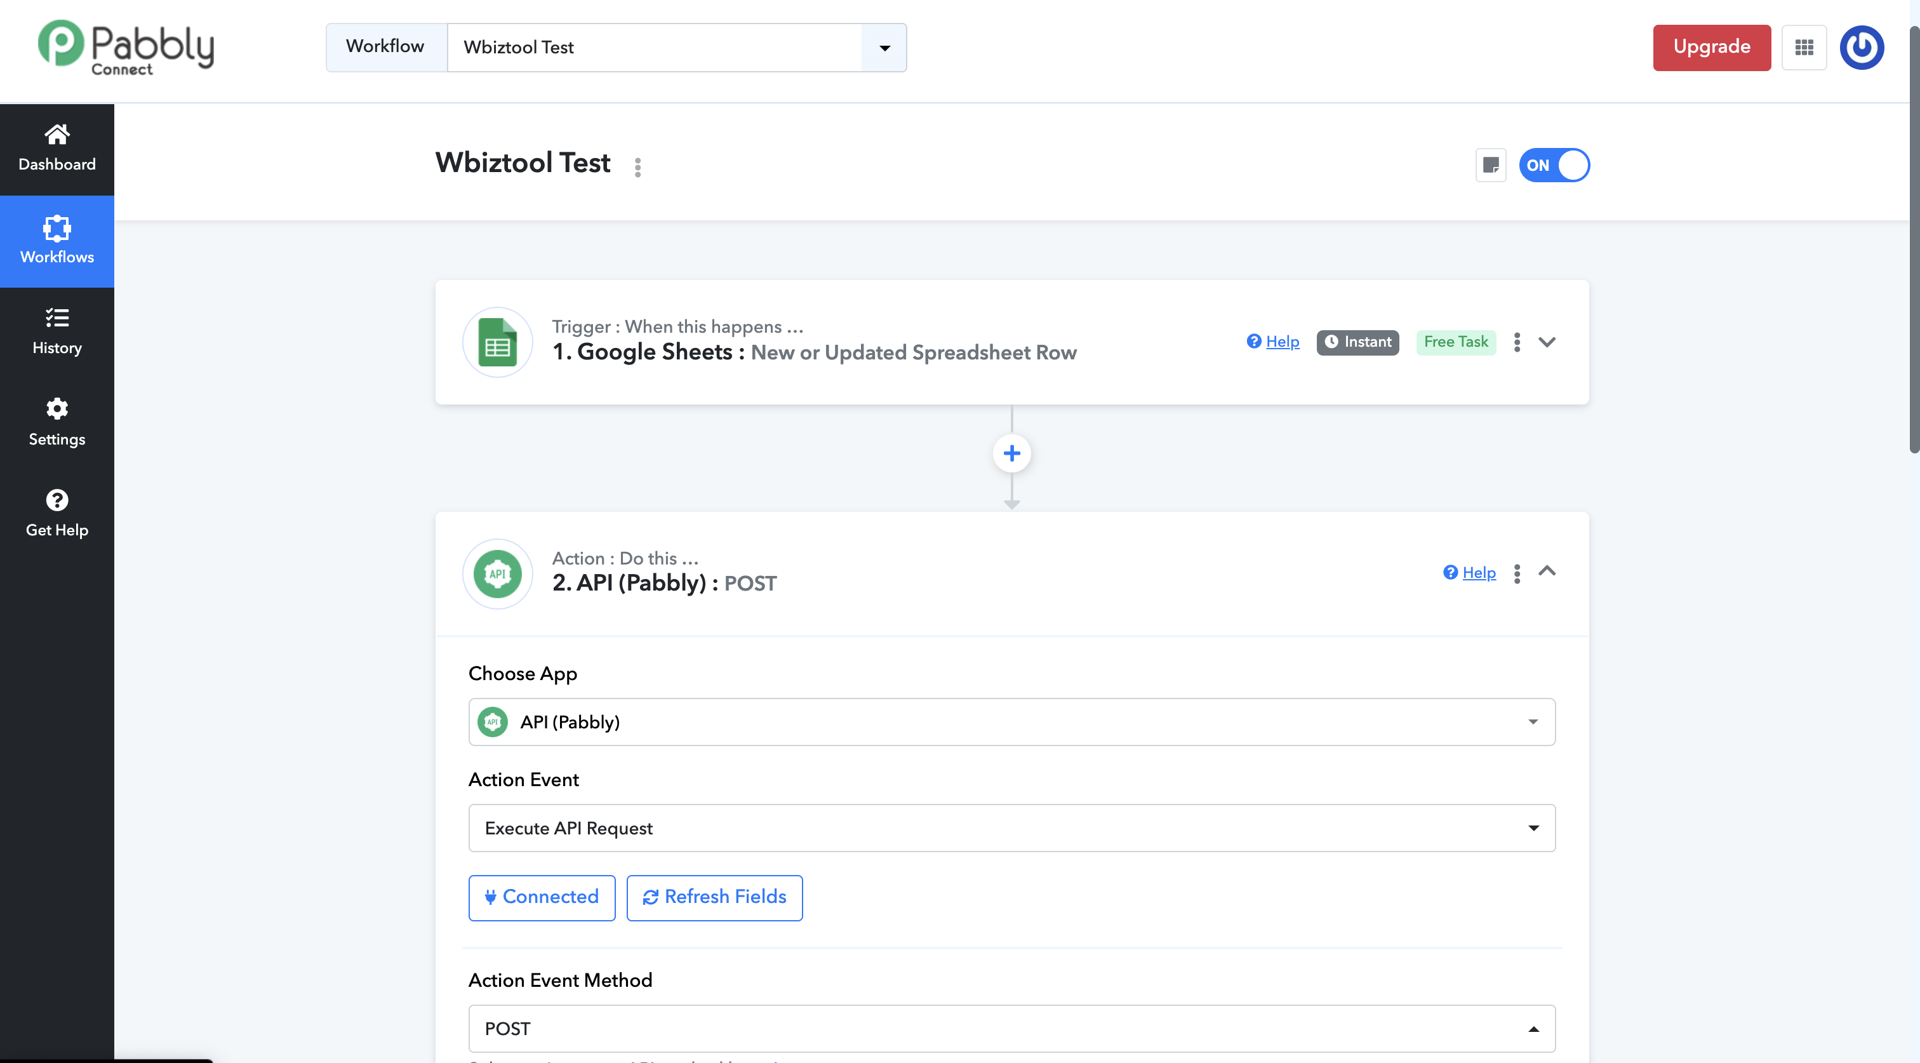Open the Choose App dropdown

[1011, 721]
